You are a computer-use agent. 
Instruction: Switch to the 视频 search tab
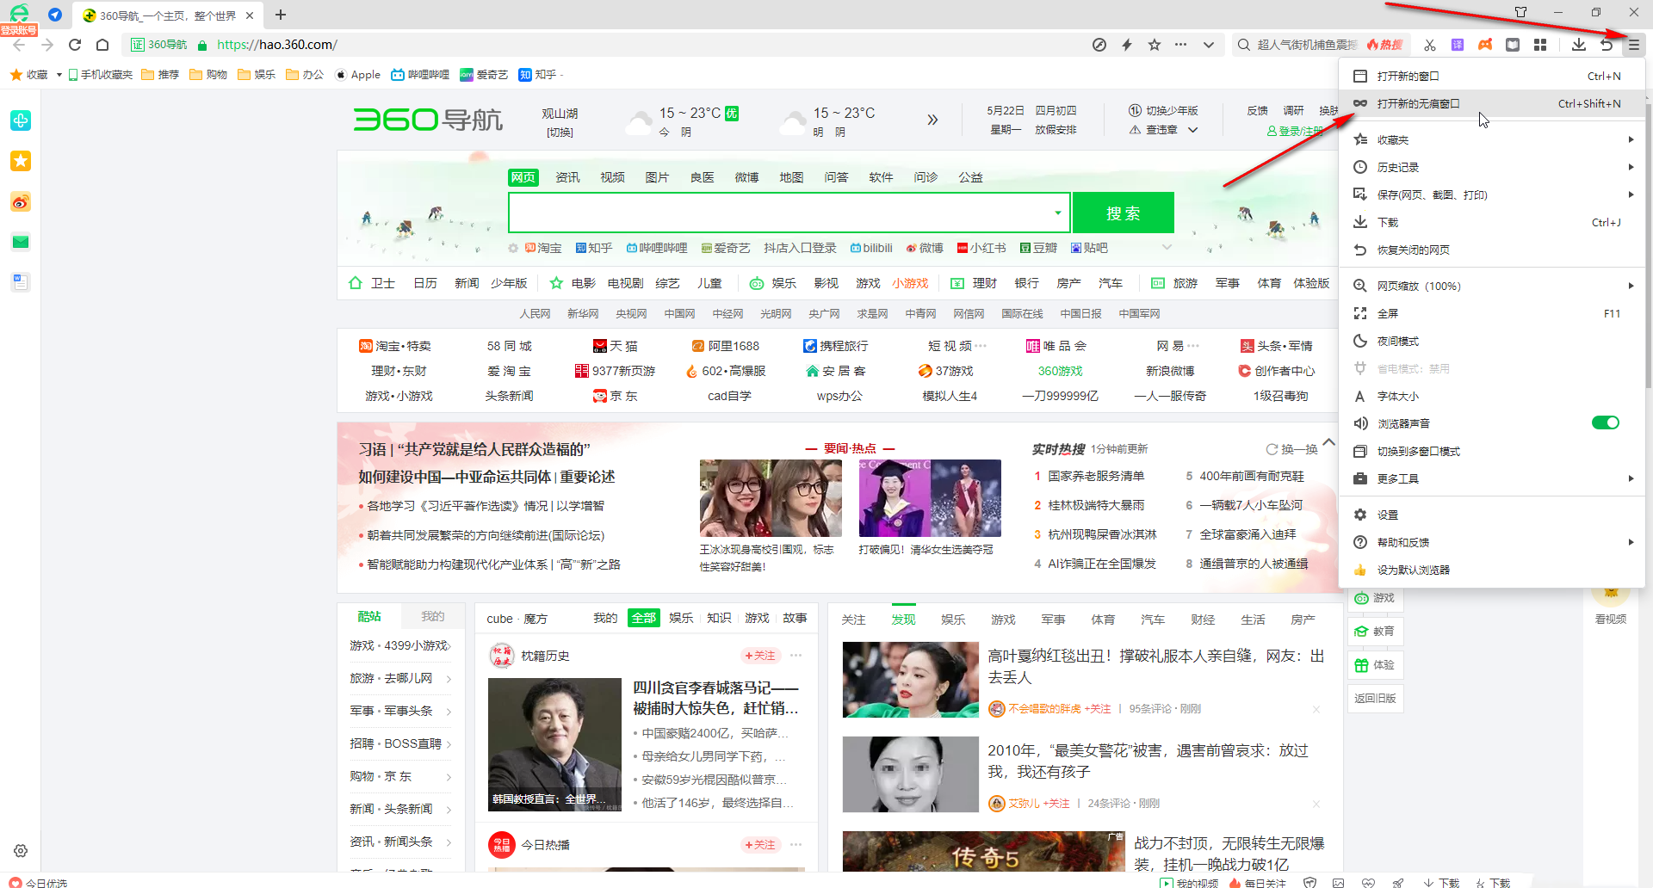click(612, 177)
